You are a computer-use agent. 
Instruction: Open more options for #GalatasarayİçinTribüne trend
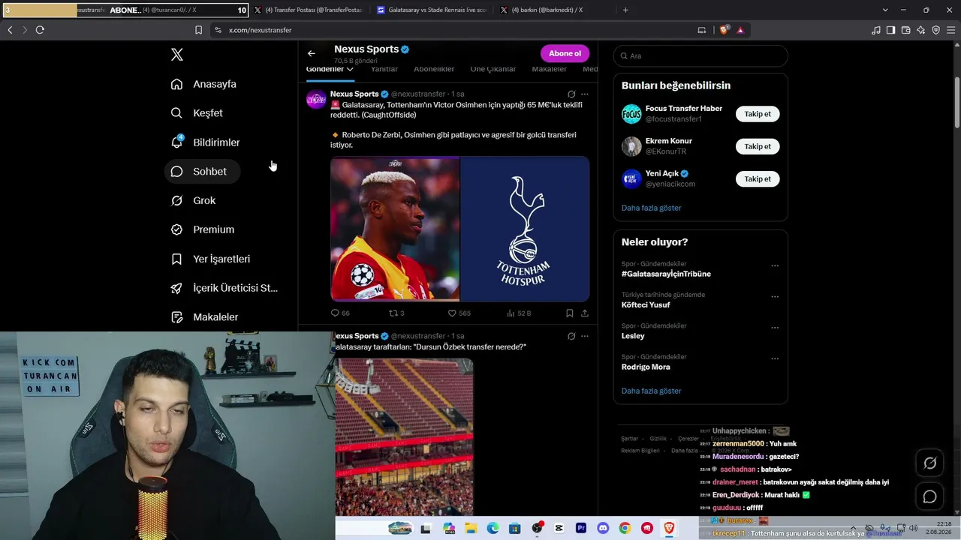coord(775,265)
